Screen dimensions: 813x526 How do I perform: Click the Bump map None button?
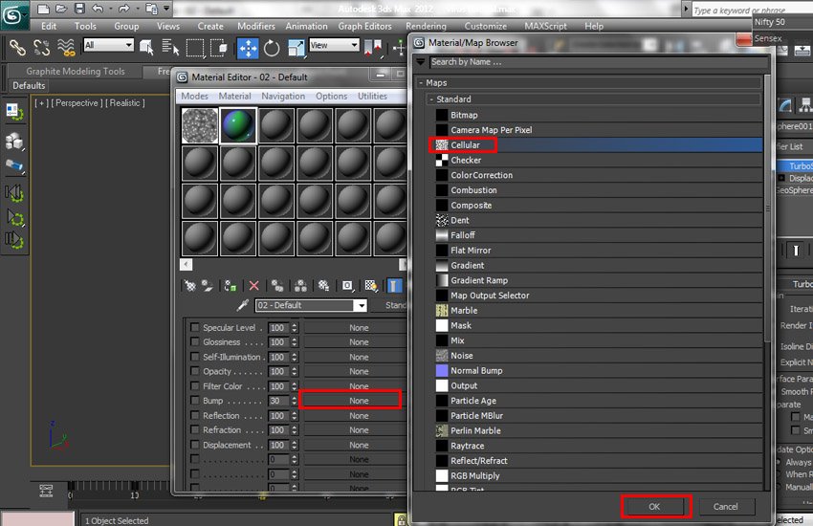coord(350,401)
